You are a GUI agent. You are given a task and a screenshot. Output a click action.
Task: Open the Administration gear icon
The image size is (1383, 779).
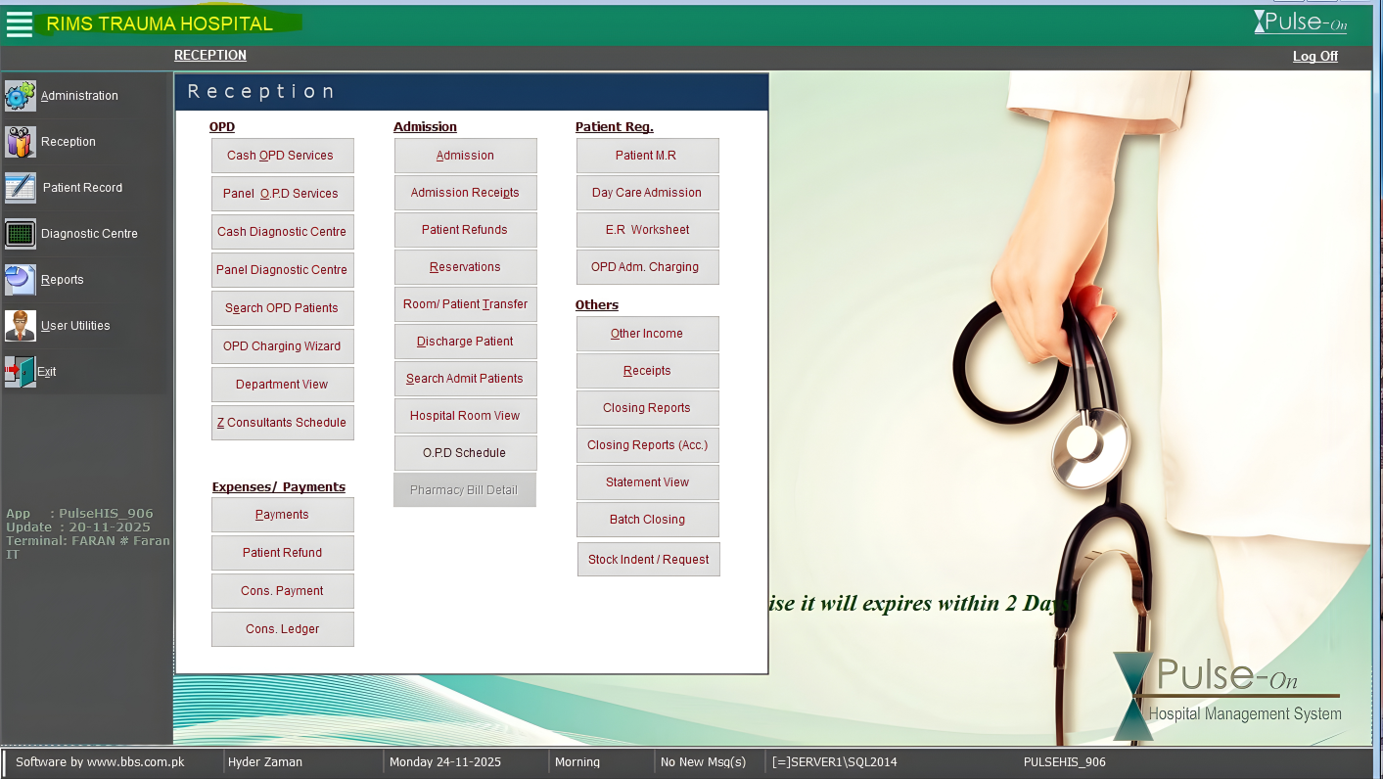21,96
